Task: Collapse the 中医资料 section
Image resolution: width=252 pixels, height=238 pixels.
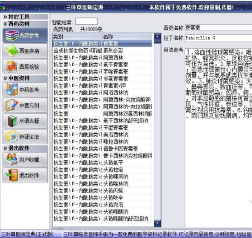Action: [x=25, y=78]
